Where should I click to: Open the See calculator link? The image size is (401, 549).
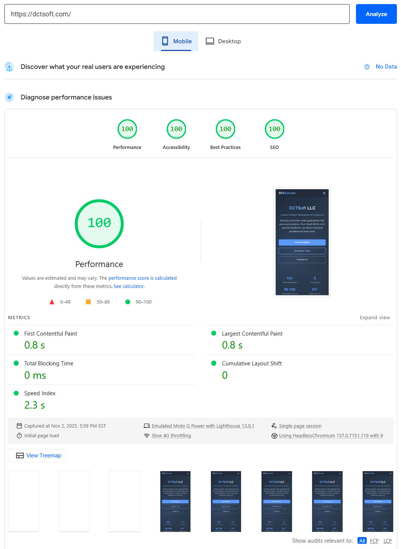pyautogui.click(x=128, y=286)
